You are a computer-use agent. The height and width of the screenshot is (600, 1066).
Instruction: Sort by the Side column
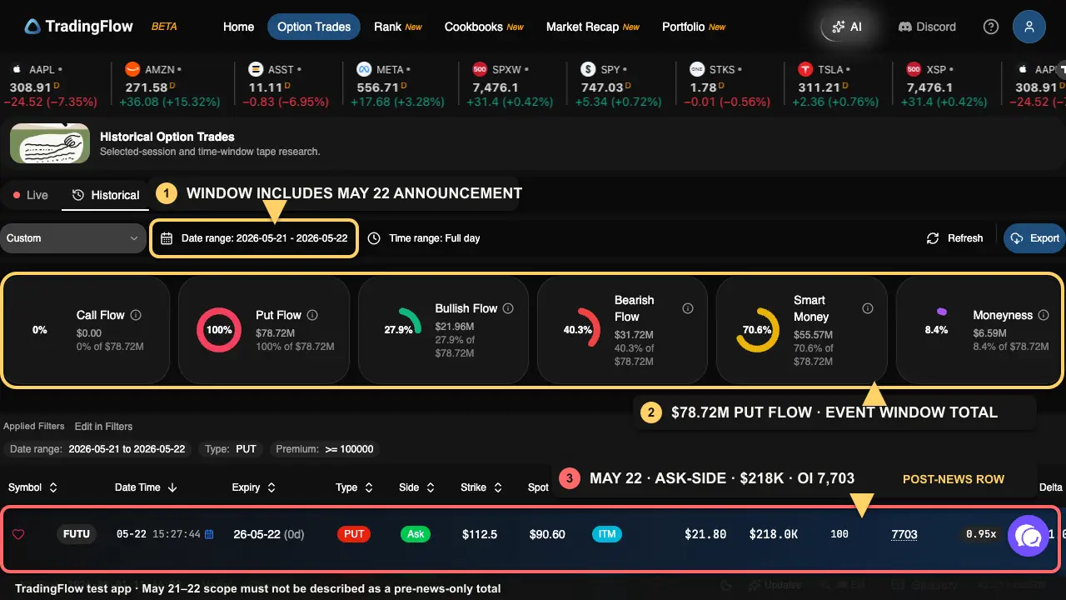(x=417, y=487)
